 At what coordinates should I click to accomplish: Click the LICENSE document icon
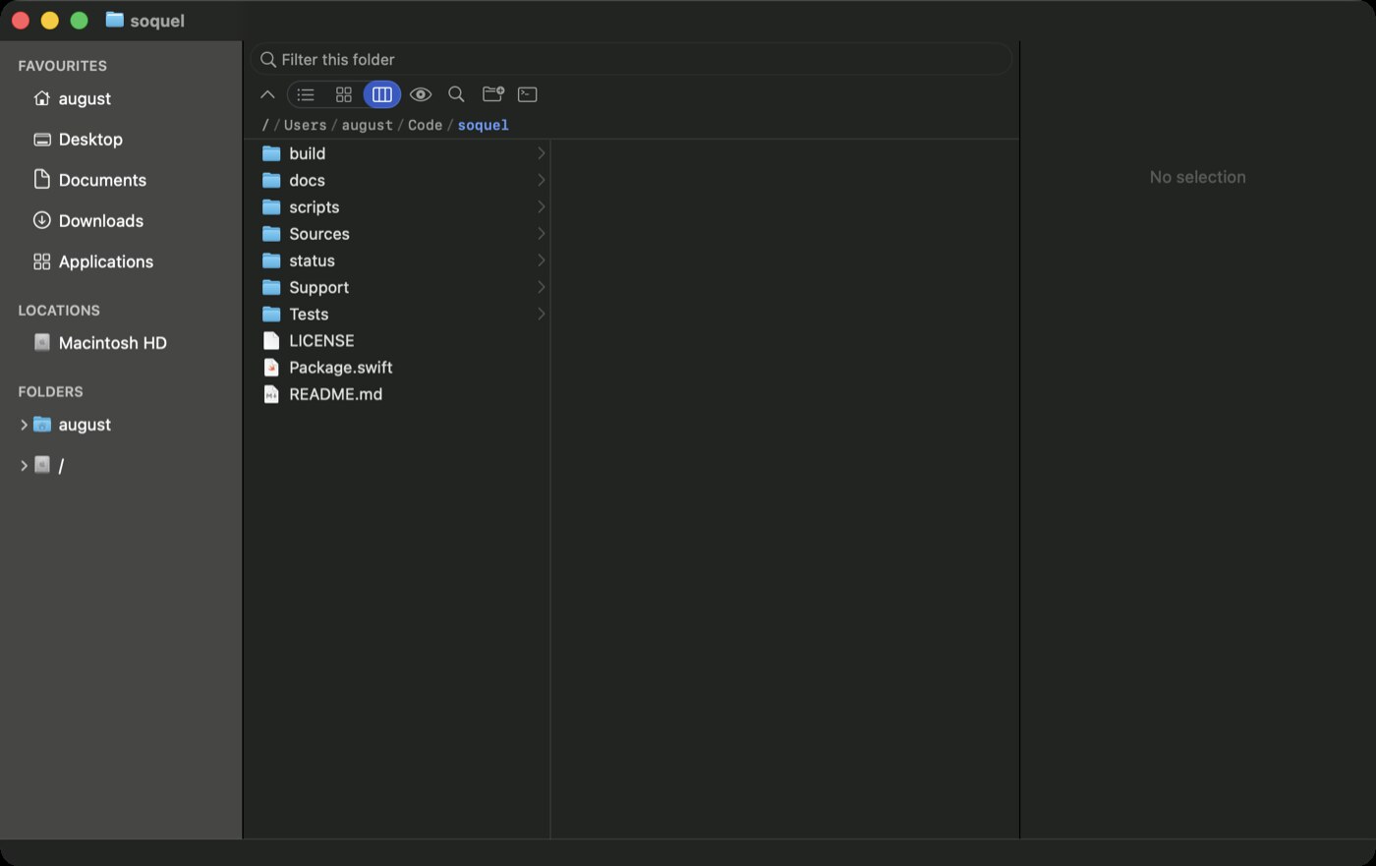point(271,340)
